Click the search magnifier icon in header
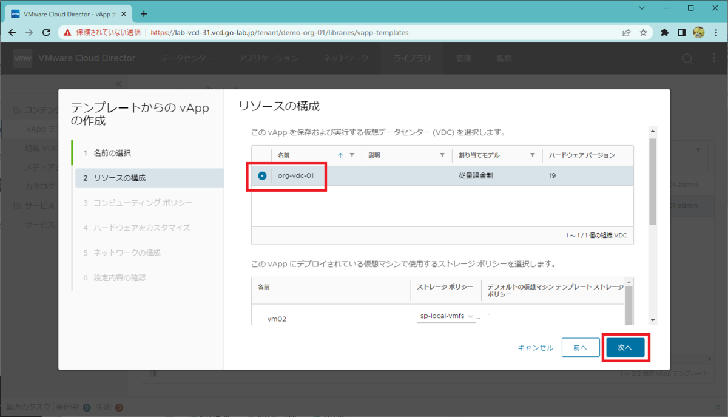The height and width of the screenshot is (417, 728). (687, 59)
